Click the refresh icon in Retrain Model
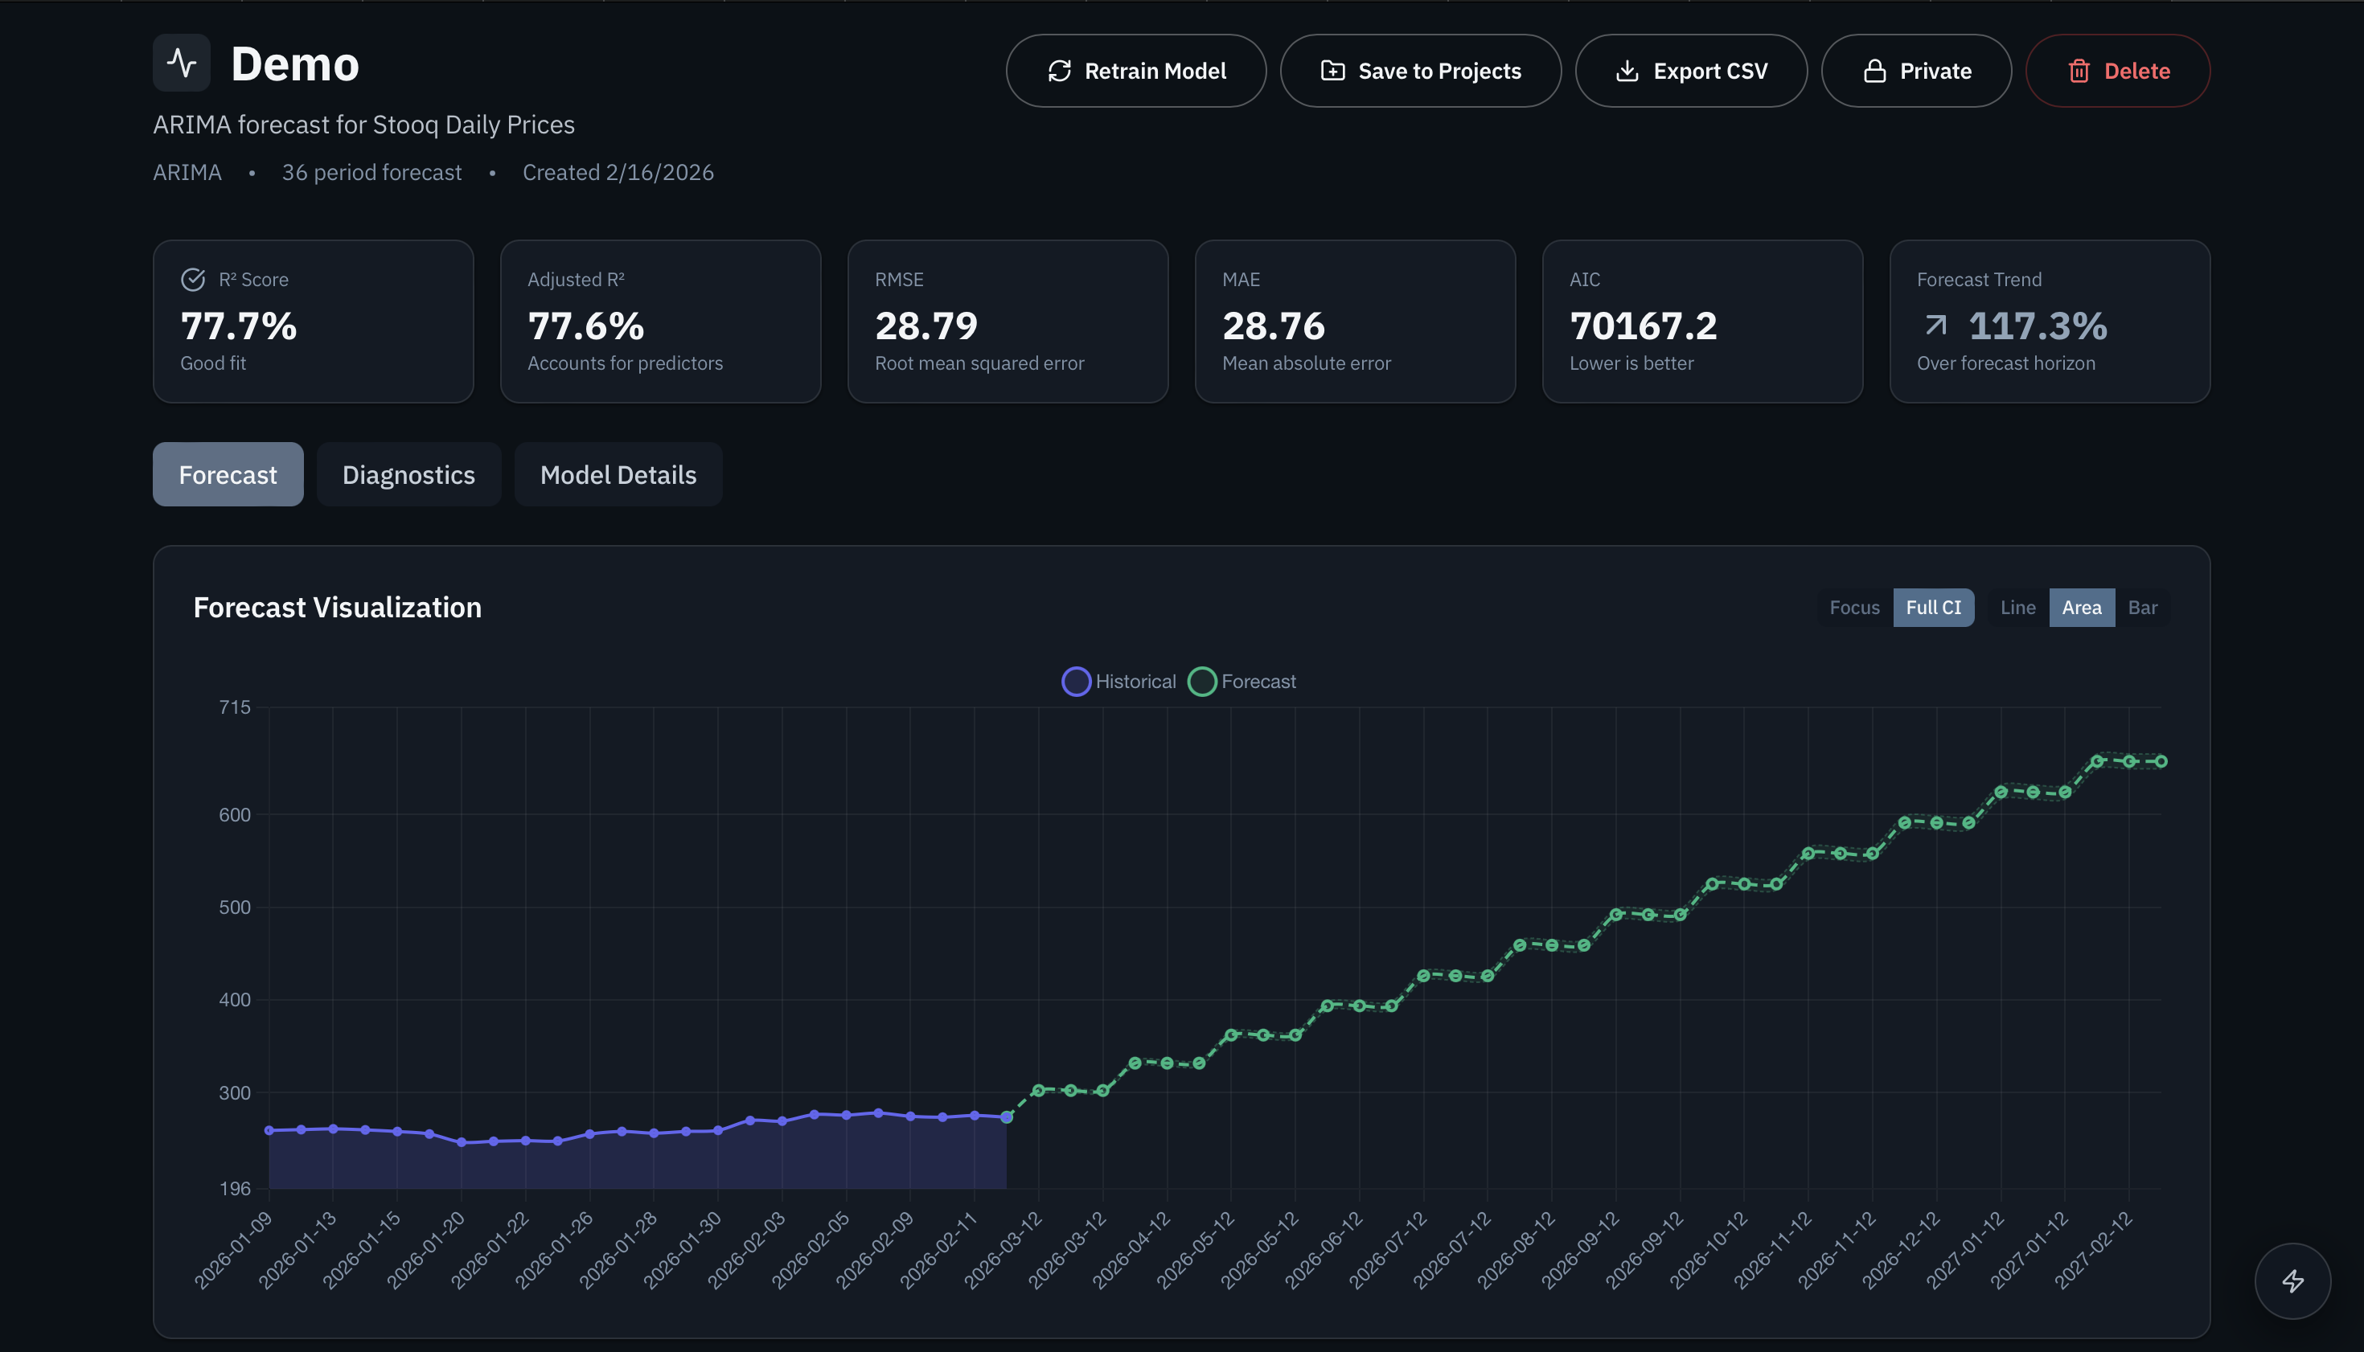Viewport: 2364px width, 1352px height. (1059, 72)
